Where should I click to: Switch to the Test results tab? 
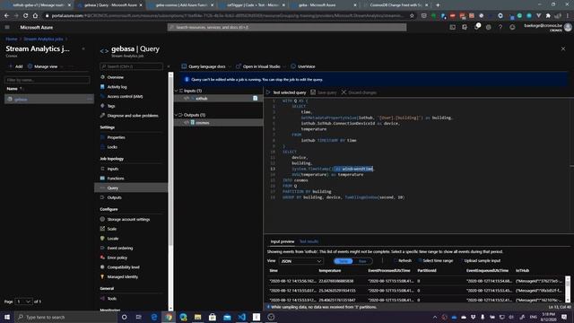point(309,241)
